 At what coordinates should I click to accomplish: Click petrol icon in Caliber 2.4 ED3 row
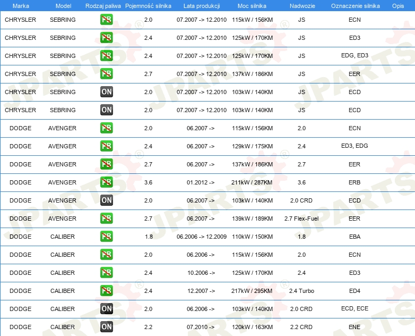(106, 273)
